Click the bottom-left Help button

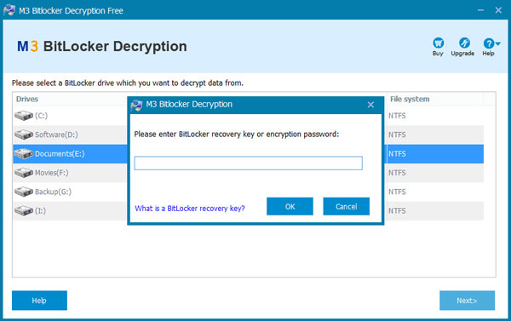39,301
